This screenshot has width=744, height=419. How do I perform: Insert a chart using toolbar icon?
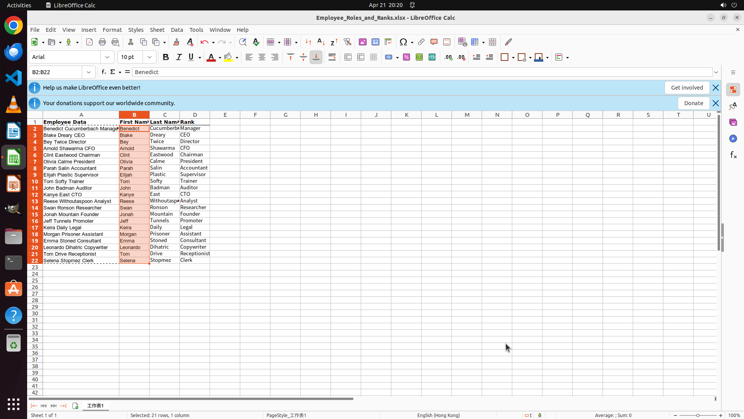375,42
